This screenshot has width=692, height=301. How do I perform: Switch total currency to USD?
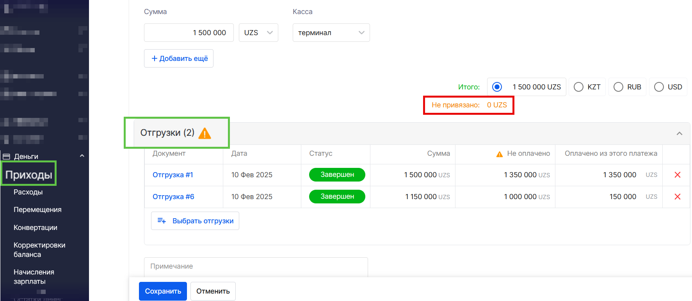click(x=659, y=87)
